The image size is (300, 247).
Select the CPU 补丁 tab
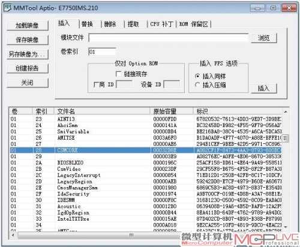click(161, 24)
